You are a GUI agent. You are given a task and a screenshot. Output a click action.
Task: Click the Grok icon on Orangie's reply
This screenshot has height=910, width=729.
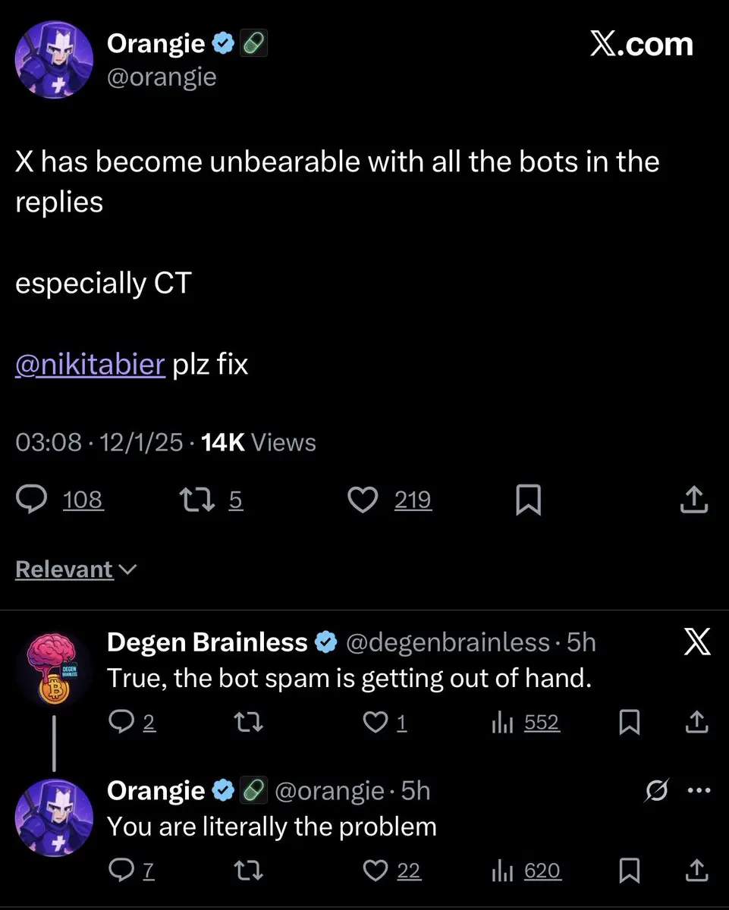656,791
